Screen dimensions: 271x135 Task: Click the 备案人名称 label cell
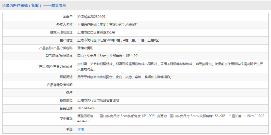coord(39,25)
